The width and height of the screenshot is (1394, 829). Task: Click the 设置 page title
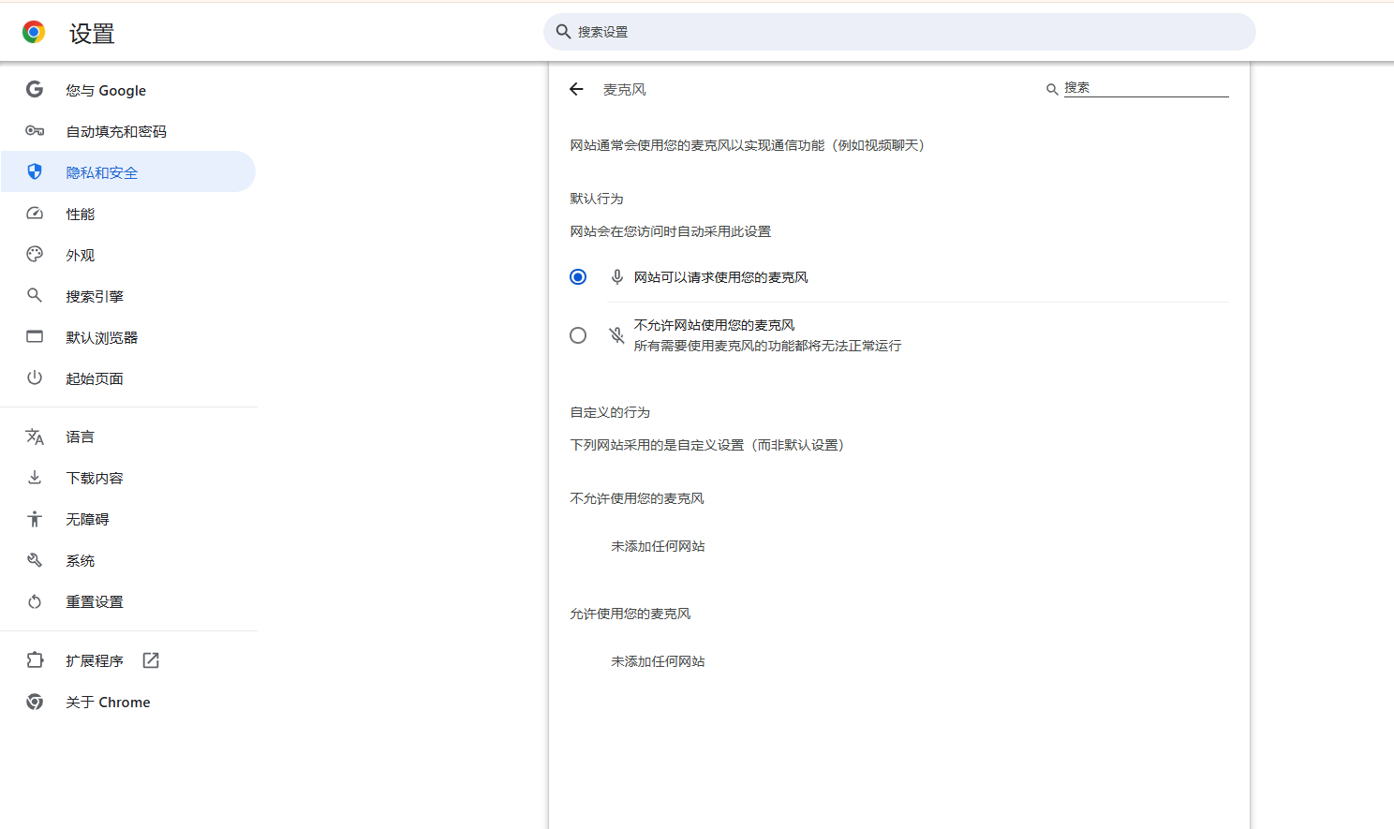pos(92,34)
